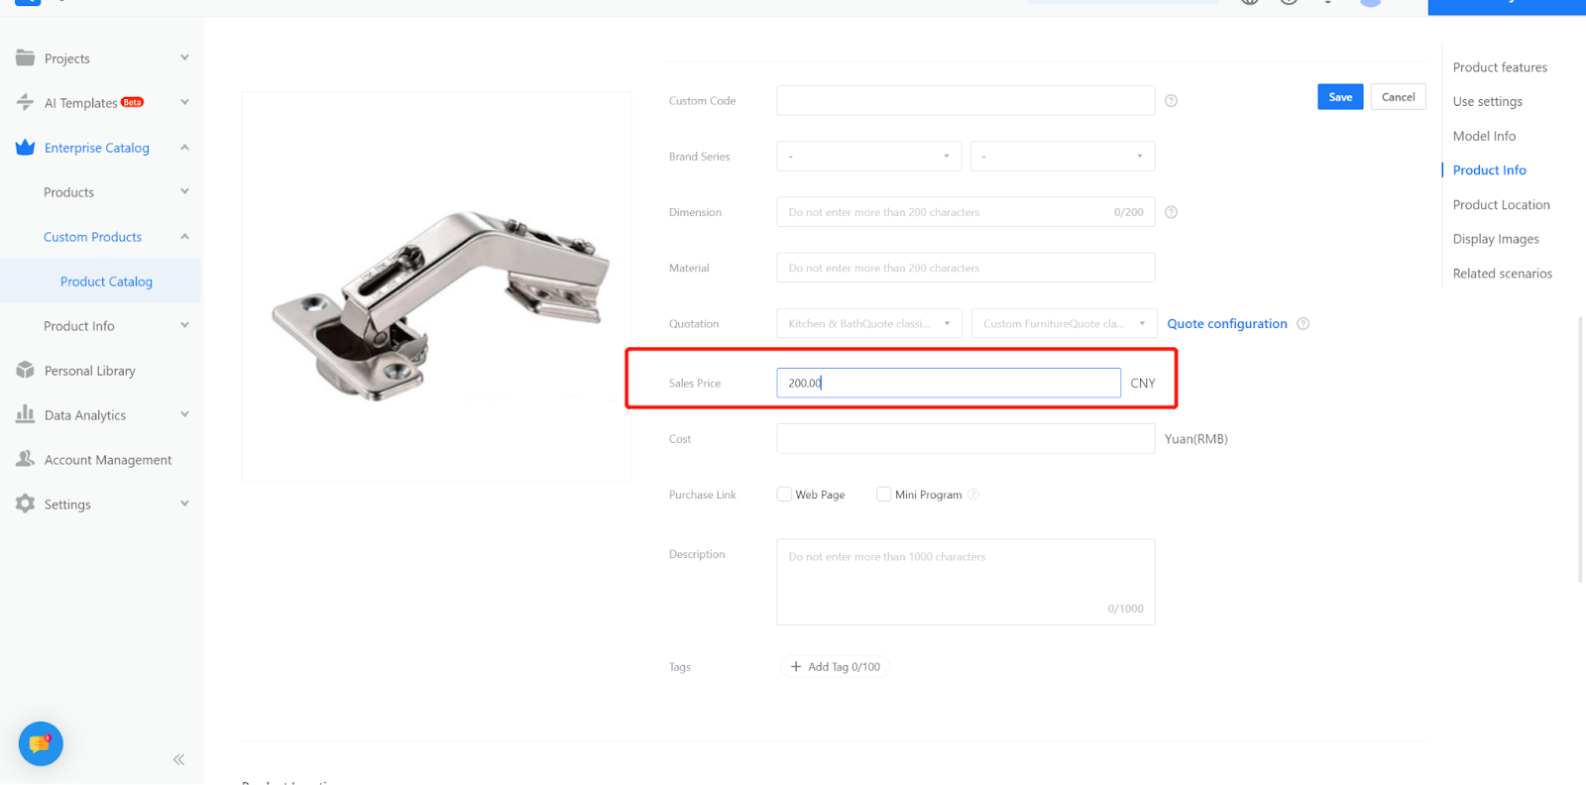Click the Material input field
Viewport: 1586px width, 785px height.
[x=965, y=268]
